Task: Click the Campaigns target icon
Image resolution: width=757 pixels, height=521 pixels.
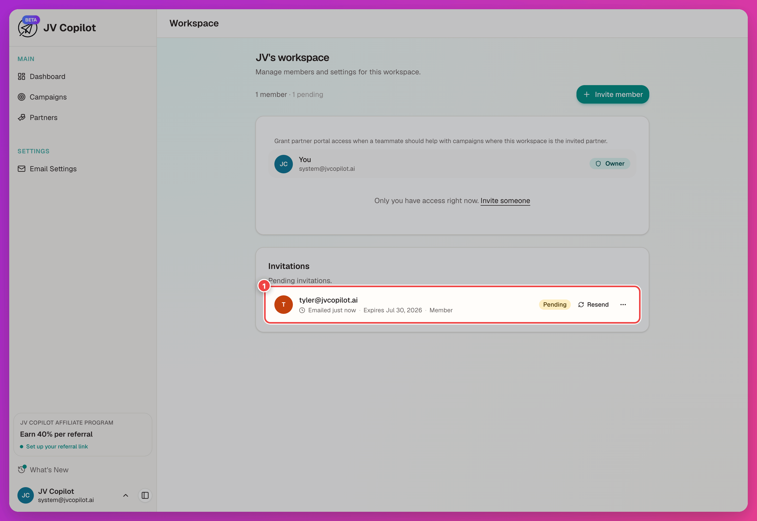Action: pos(22,97)
